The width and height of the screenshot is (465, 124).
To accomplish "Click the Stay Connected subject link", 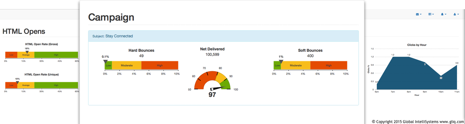I will (119, 36).
